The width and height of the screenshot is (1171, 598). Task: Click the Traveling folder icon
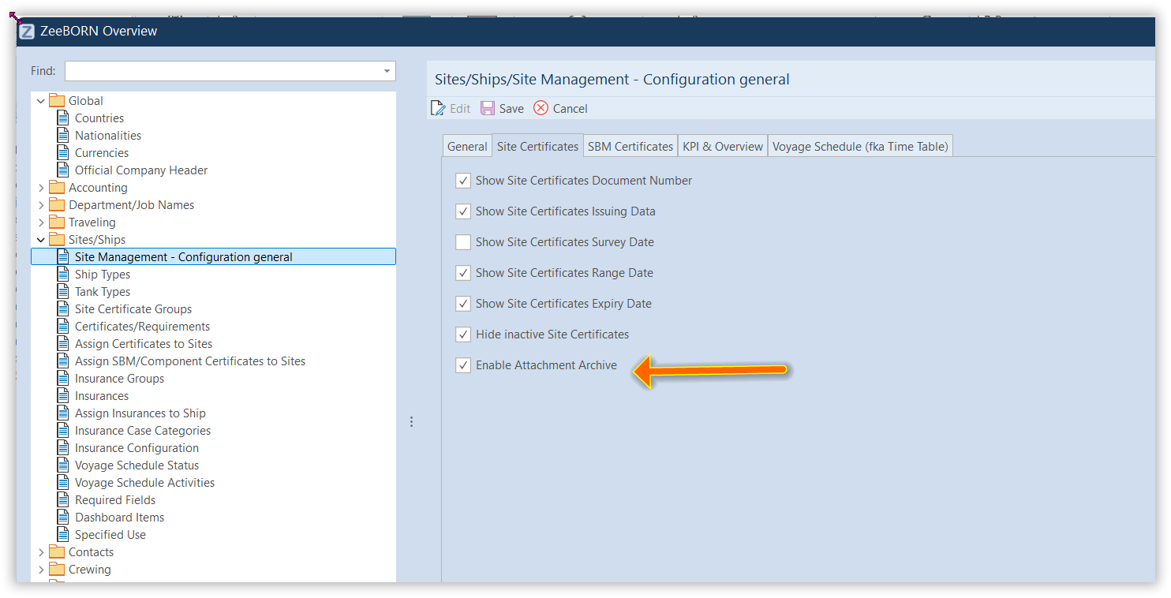coord(56,222)
